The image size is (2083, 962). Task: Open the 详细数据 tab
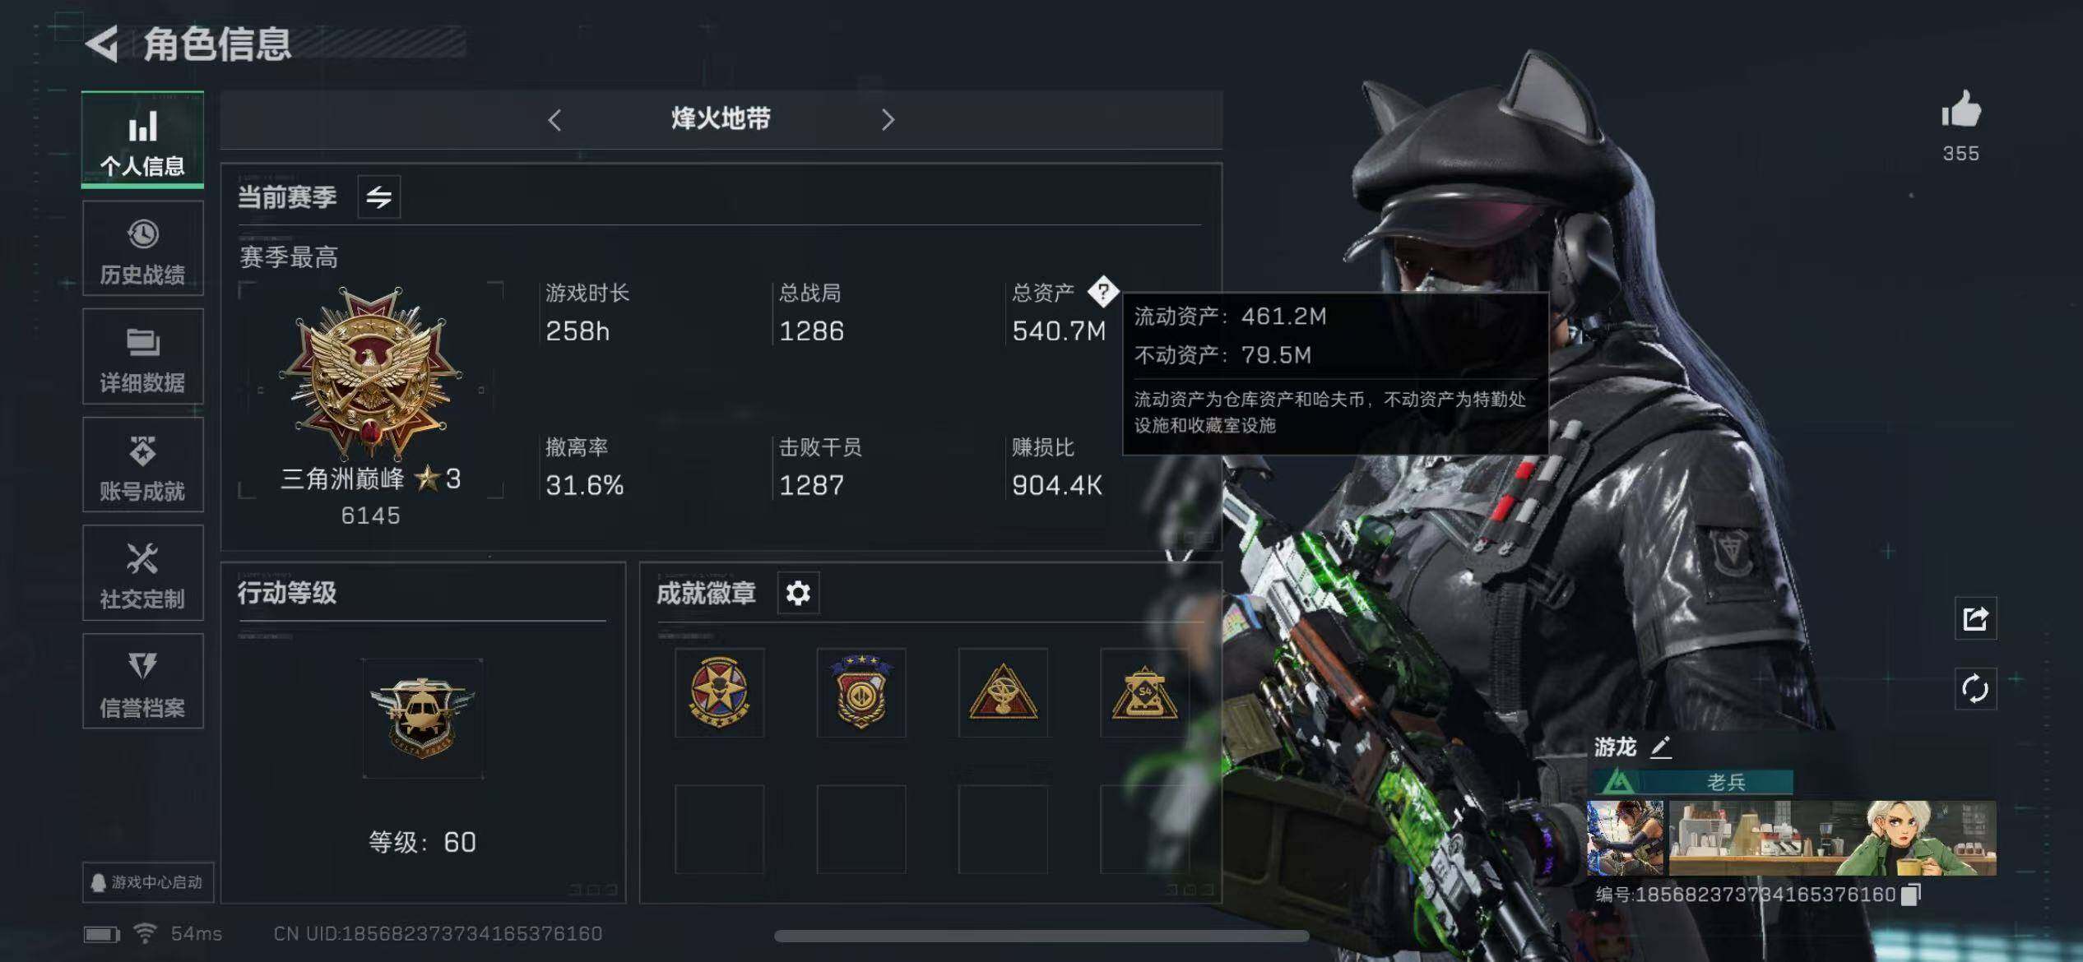143,357
